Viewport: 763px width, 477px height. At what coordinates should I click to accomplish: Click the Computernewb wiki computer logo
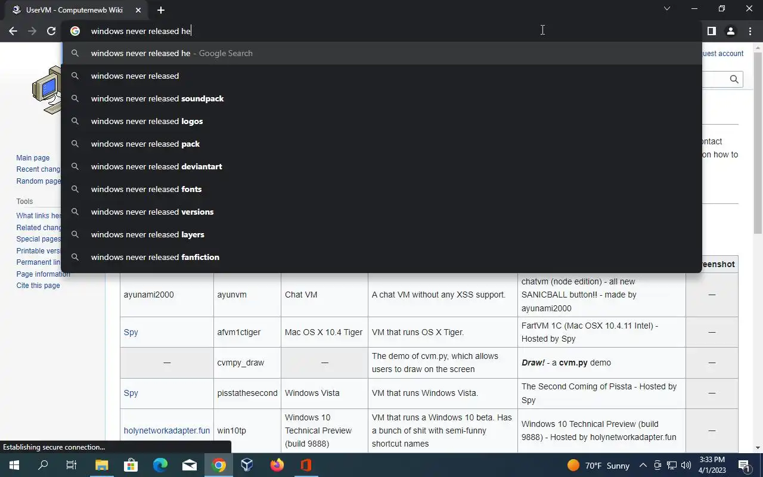(46, 89)
